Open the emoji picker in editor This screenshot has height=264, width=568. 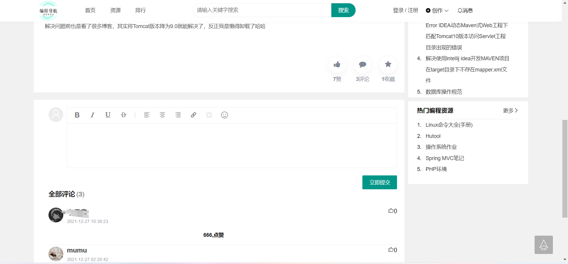pos(225,115)
